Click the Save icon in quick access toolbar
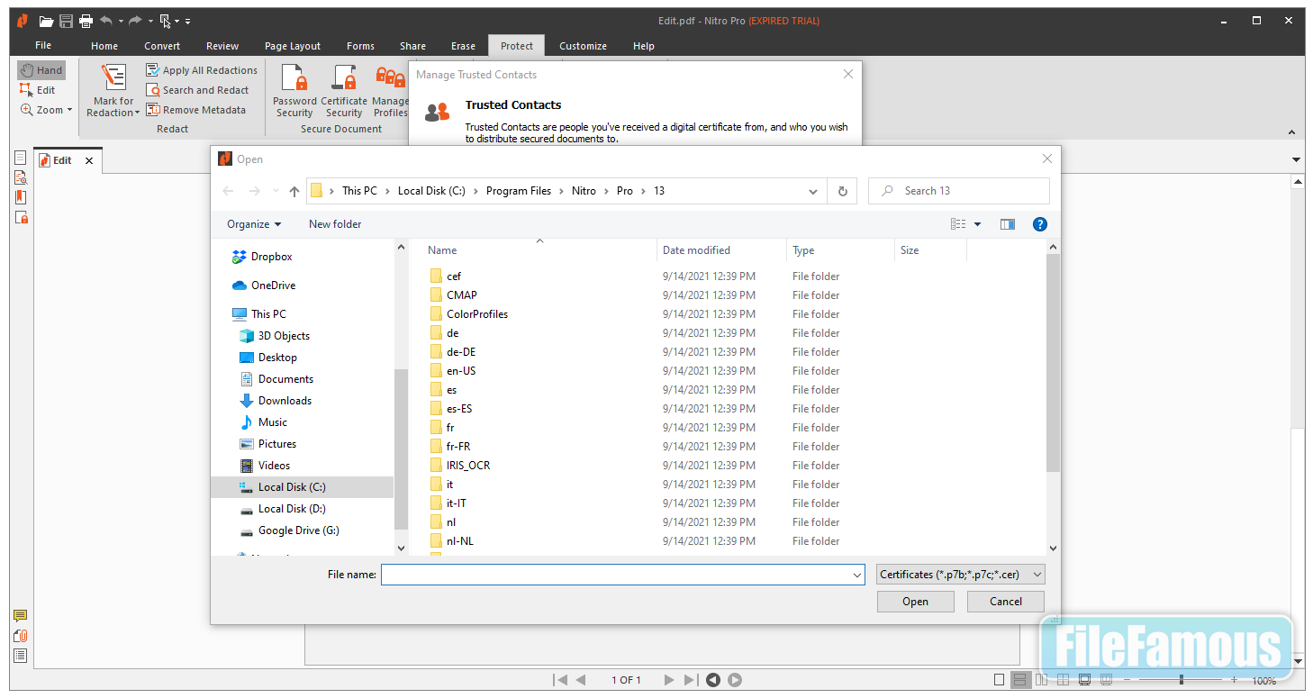 point(66,21)
